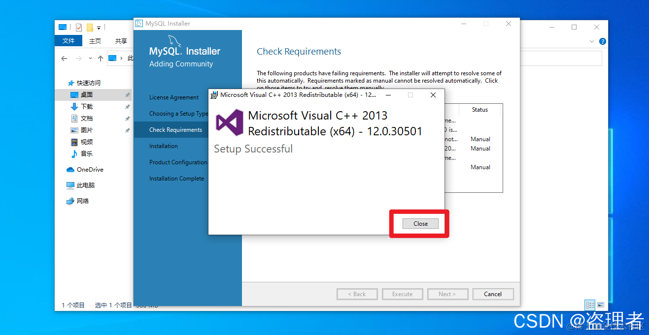Click the File Explorer address bar PC icon
The width and height of the screenshot is (649, 335).
tap(112, 58)
